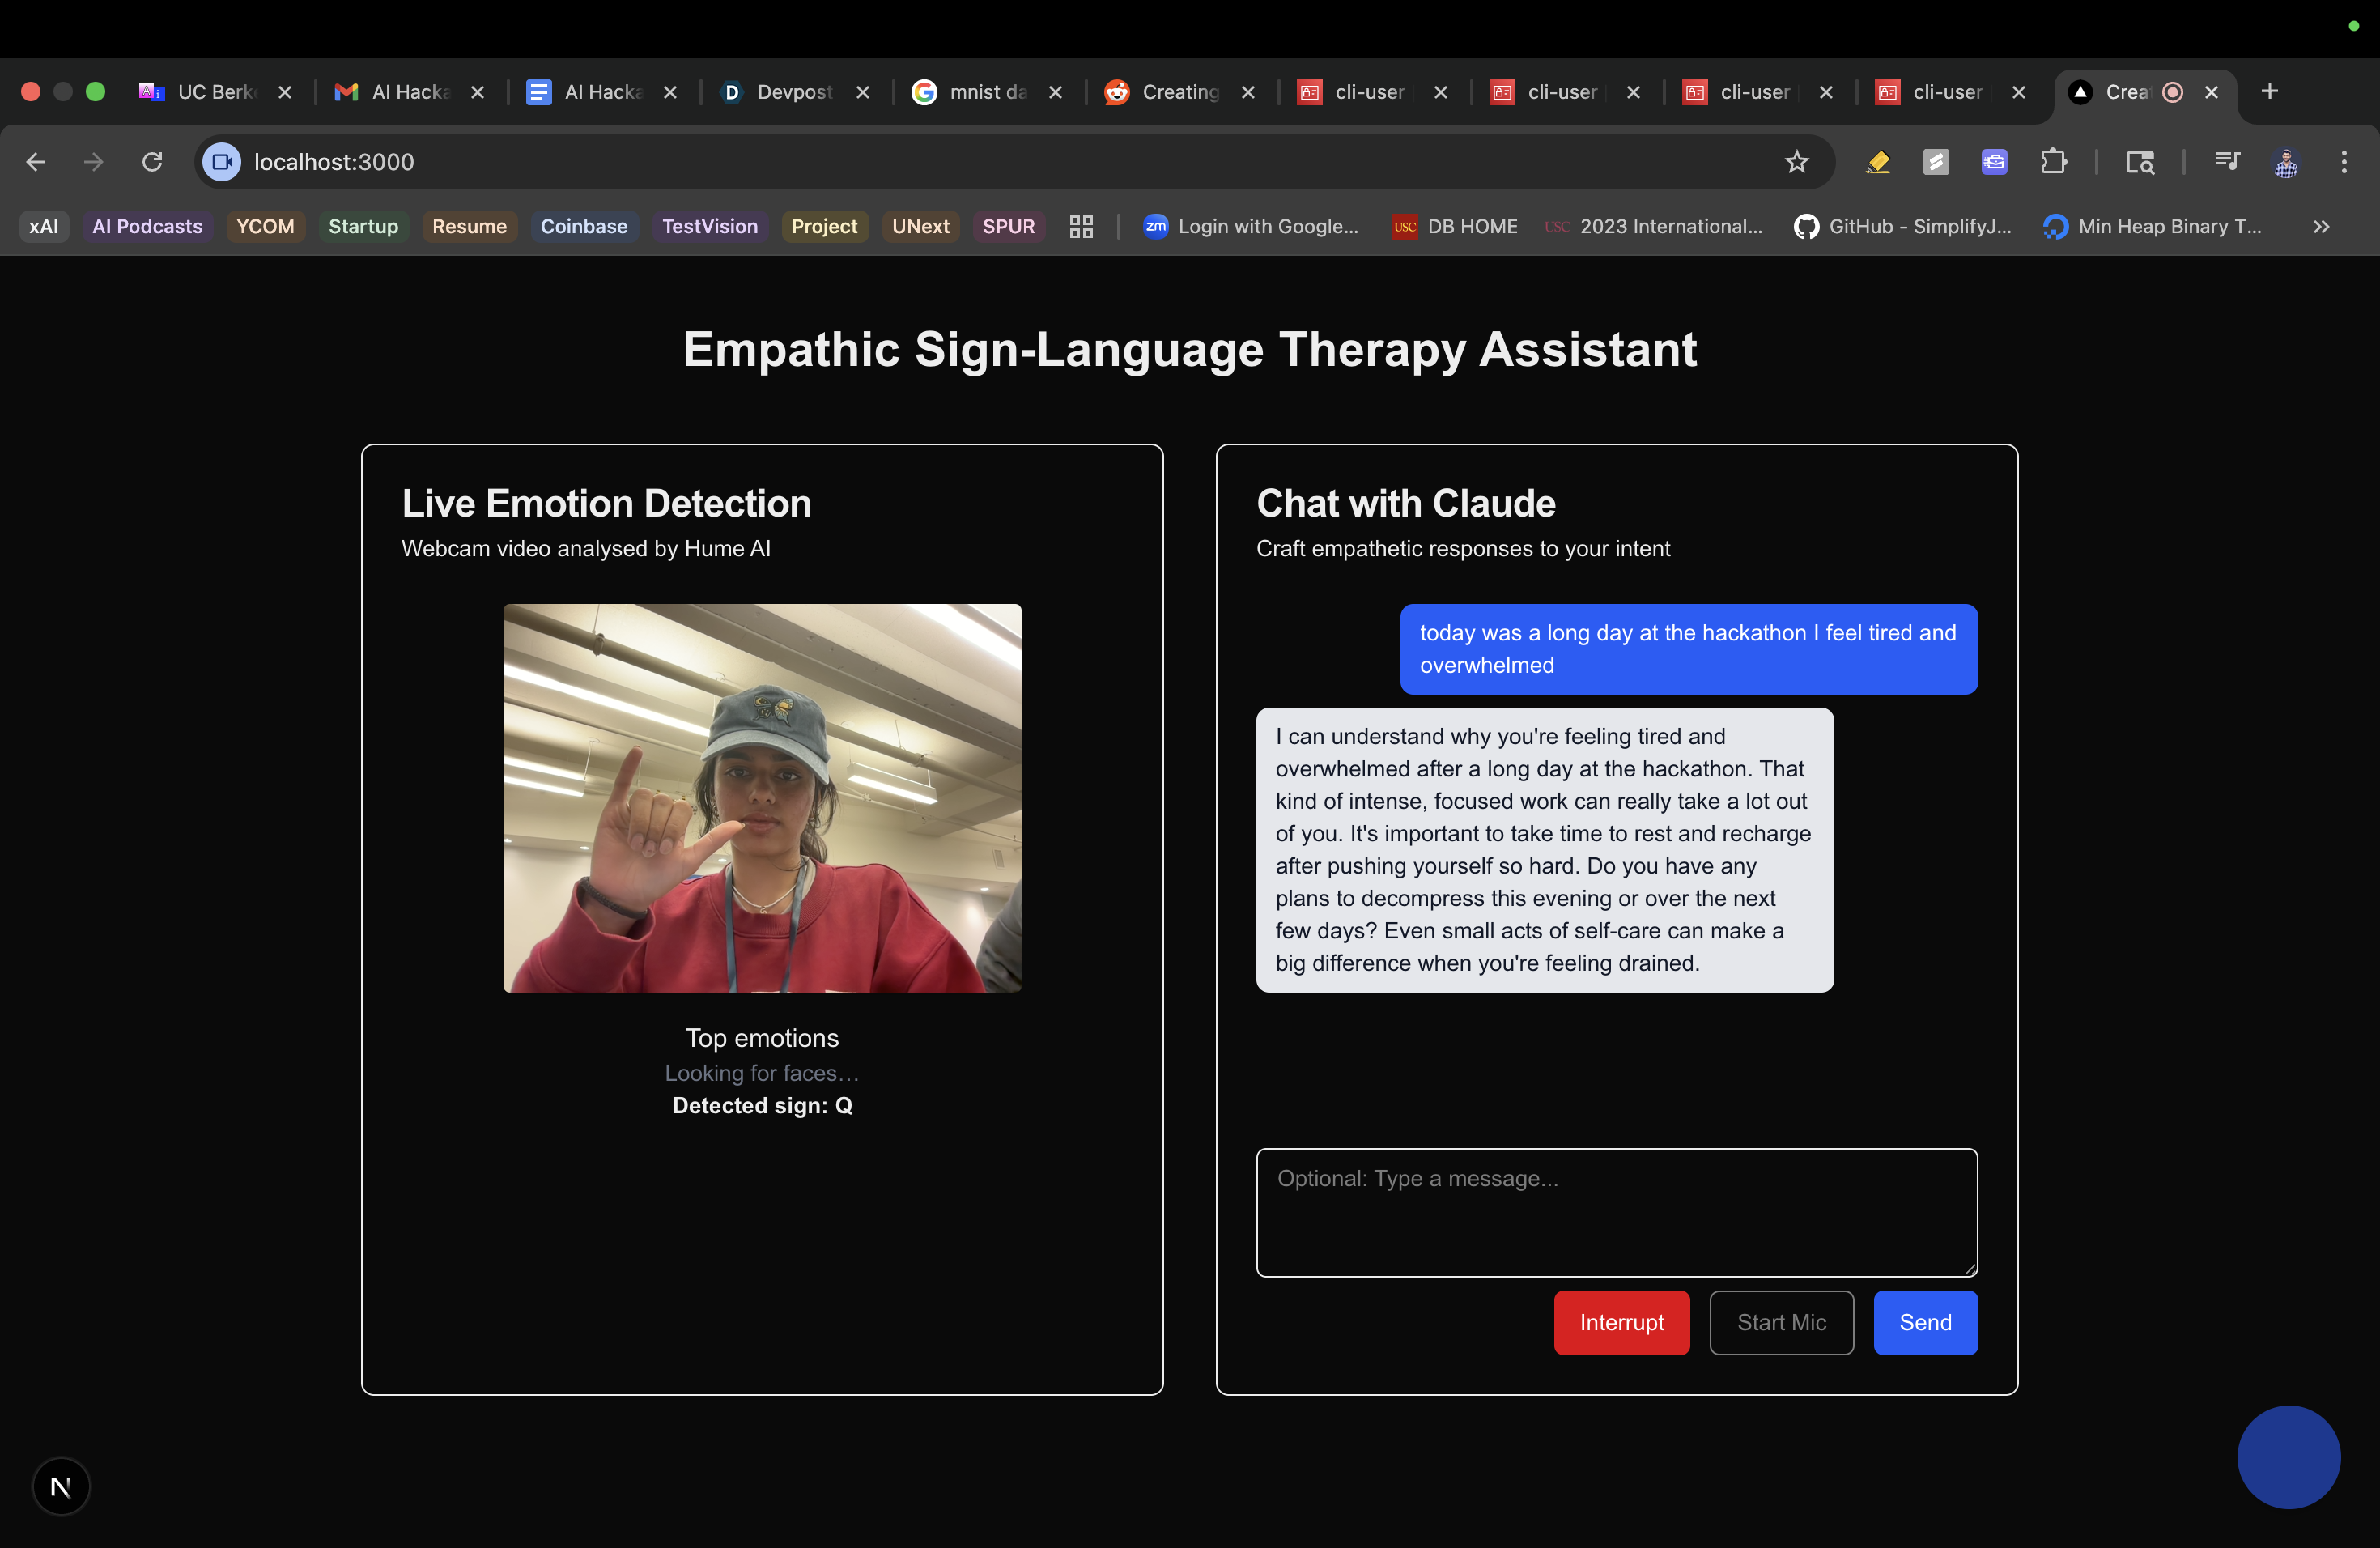2380x1548 pixels.
Task: Open the Extensions puzzle icon
Action: pos(2053,162)
